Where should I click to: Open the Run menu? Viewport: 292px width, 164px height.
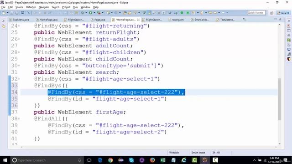pyautogui.click(x=75, y=7)
